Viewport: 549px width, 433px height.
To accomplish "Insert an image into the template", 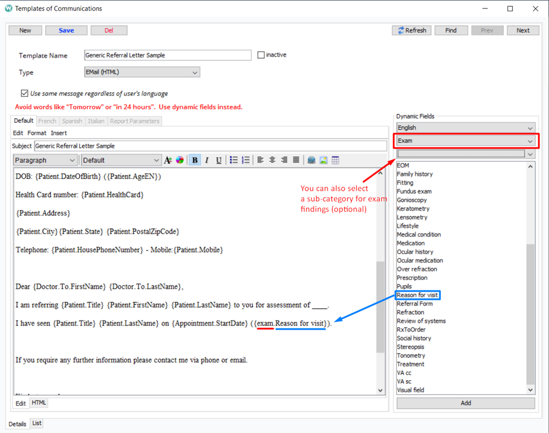I will (x=323, y=160).
